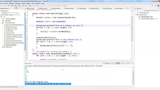Viewport: 160px width, 90px height.
Task: Click the Collapse All icon in Package Explorer
Action: tap(14, 8)
